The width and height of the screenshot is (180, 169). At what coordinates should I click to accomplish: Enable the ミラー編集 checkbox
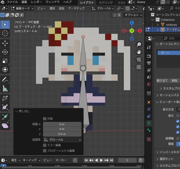click(x=45, y=145)
